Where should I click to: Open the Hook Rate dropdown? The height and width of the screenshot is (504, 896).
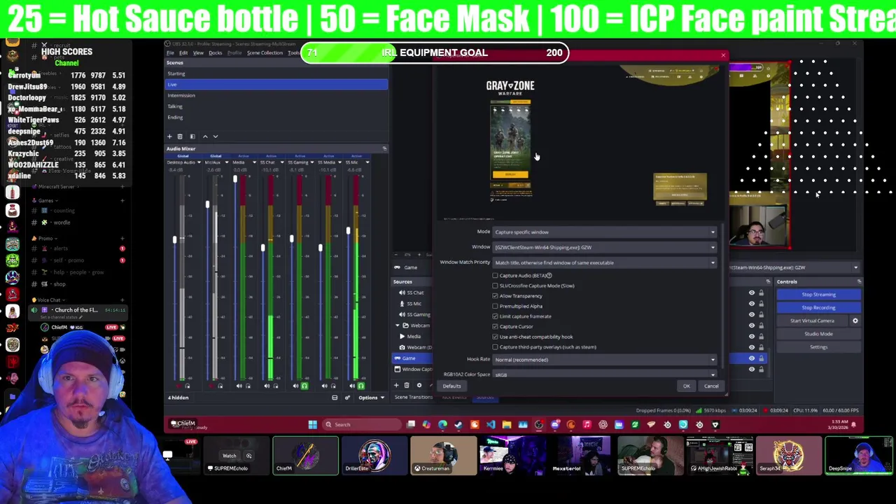pyautogui.click(x=605, y=360)
